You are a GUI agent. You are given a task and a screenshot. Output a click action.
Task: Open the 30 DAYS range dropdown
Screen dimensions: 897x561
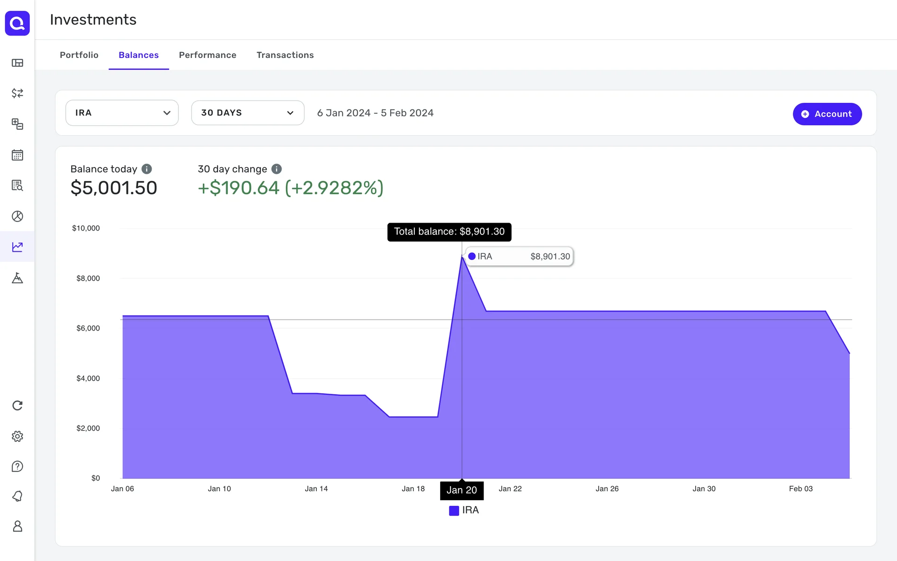(248, 113)
